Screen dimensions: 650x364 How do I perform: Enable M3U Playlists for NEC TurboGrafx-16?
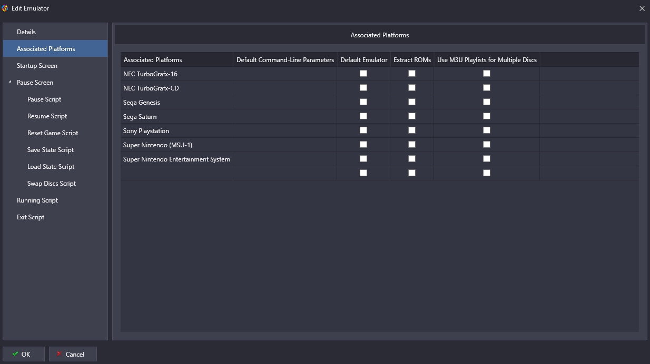pyautogui.click(x=487, y=74)
